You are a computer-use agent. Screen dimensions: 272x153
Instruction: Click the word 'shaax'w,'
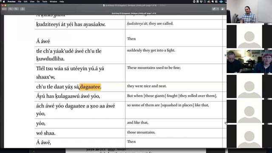click(45, 77)
